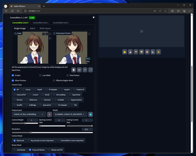Open a new browser tab

pyautogui.click(x=44, y=6)
